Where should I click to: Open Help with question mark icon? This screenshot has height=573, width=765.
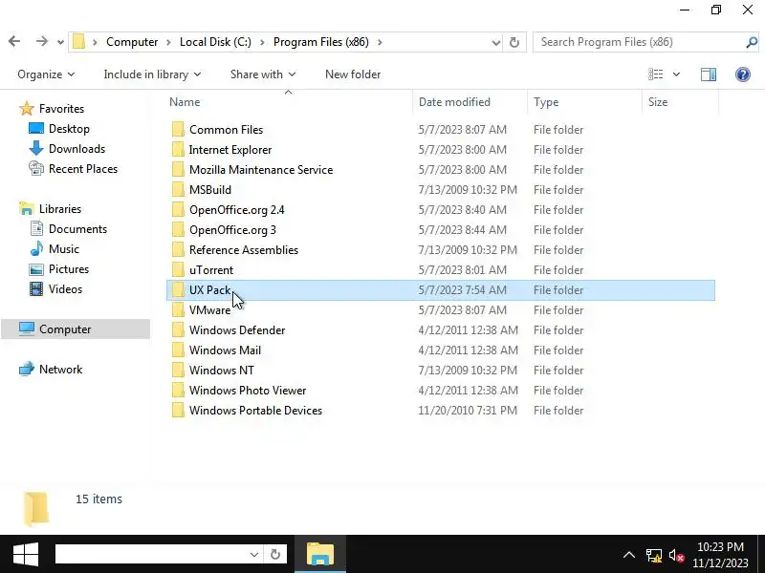point(743,74)
